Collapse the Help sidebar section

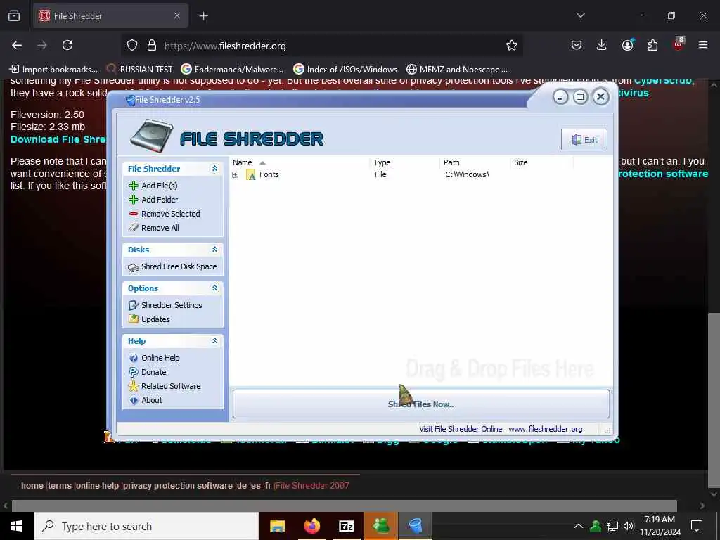click(214, 341)
